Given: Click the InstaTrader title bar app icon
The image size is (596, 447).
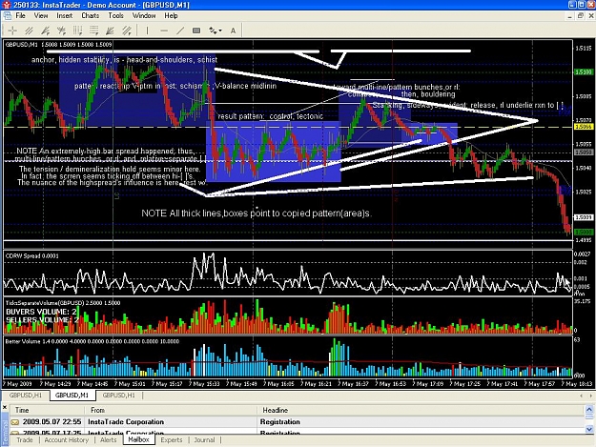Looking at the screenshot, I should click(x=6, y=5).
